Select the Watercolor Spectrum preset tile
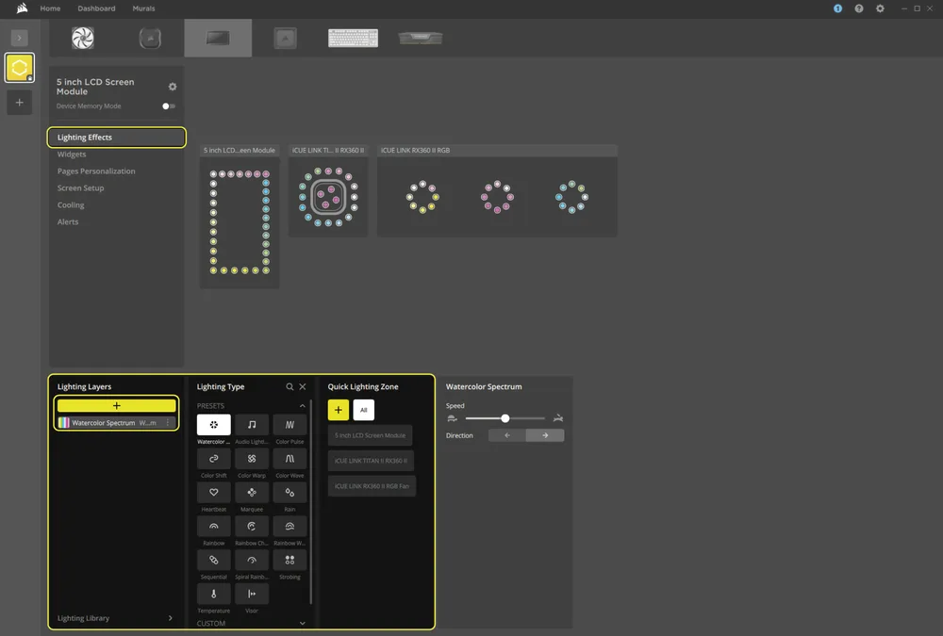The width and height of the screenshot is (943, 636). coord(213,424)
